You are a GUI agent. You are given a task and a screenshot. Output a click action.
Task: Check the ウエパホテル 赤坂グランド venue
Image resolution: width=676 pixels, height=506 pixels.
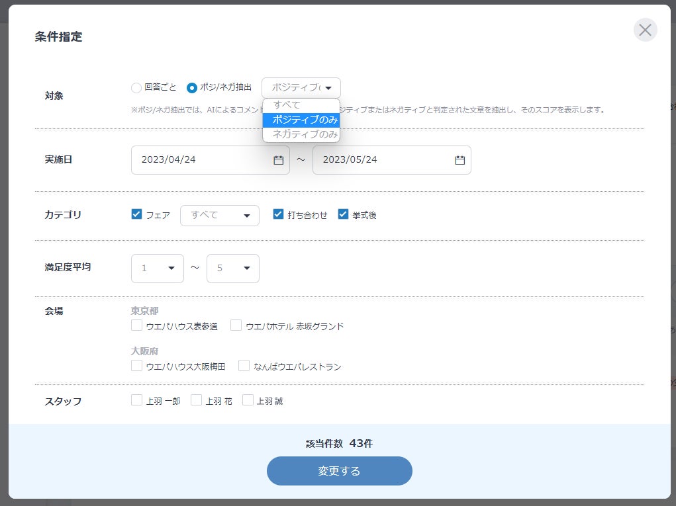point(236,325)
